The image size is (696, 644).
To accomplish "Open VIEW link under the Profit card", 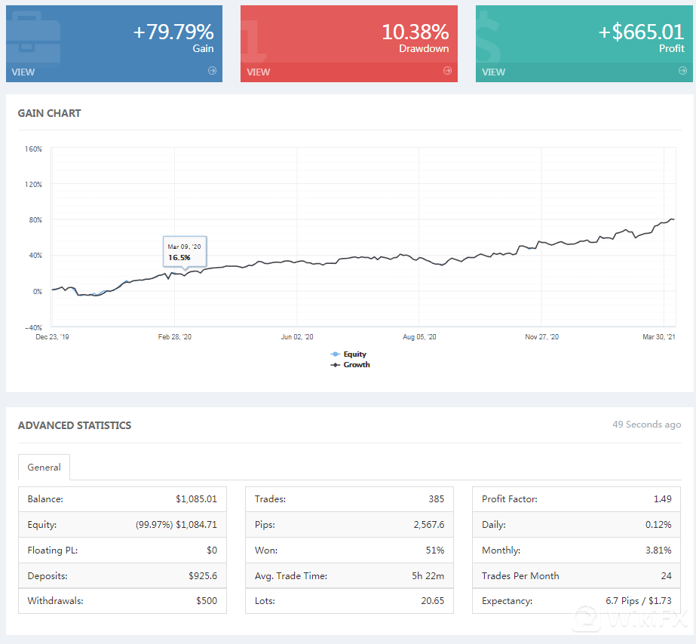I will (x=493, y=72).
